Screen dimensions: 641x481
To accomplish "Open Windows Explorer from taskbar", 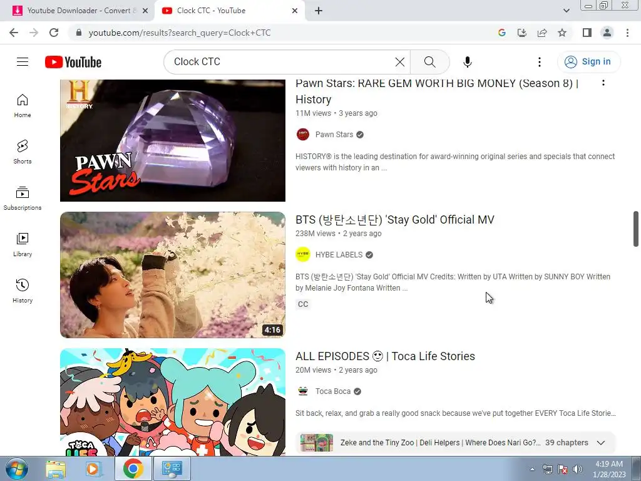I will point(56,468).
